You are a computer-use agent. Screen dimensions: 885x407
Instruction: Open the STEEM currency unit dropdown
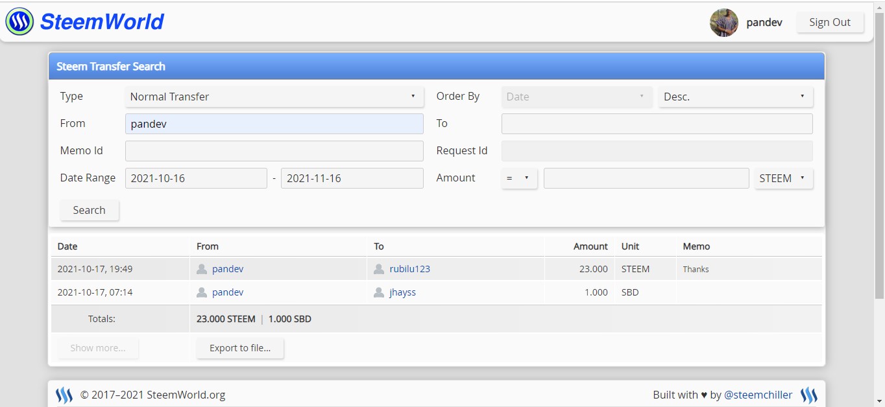pyautogui.click(x=783, y=178)
